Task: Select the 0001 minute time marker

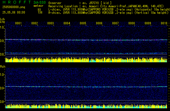Action: pyautogui.click(x=18, y=23)
